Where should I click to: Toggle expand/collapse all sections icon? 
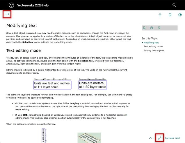tap(160, 15)
